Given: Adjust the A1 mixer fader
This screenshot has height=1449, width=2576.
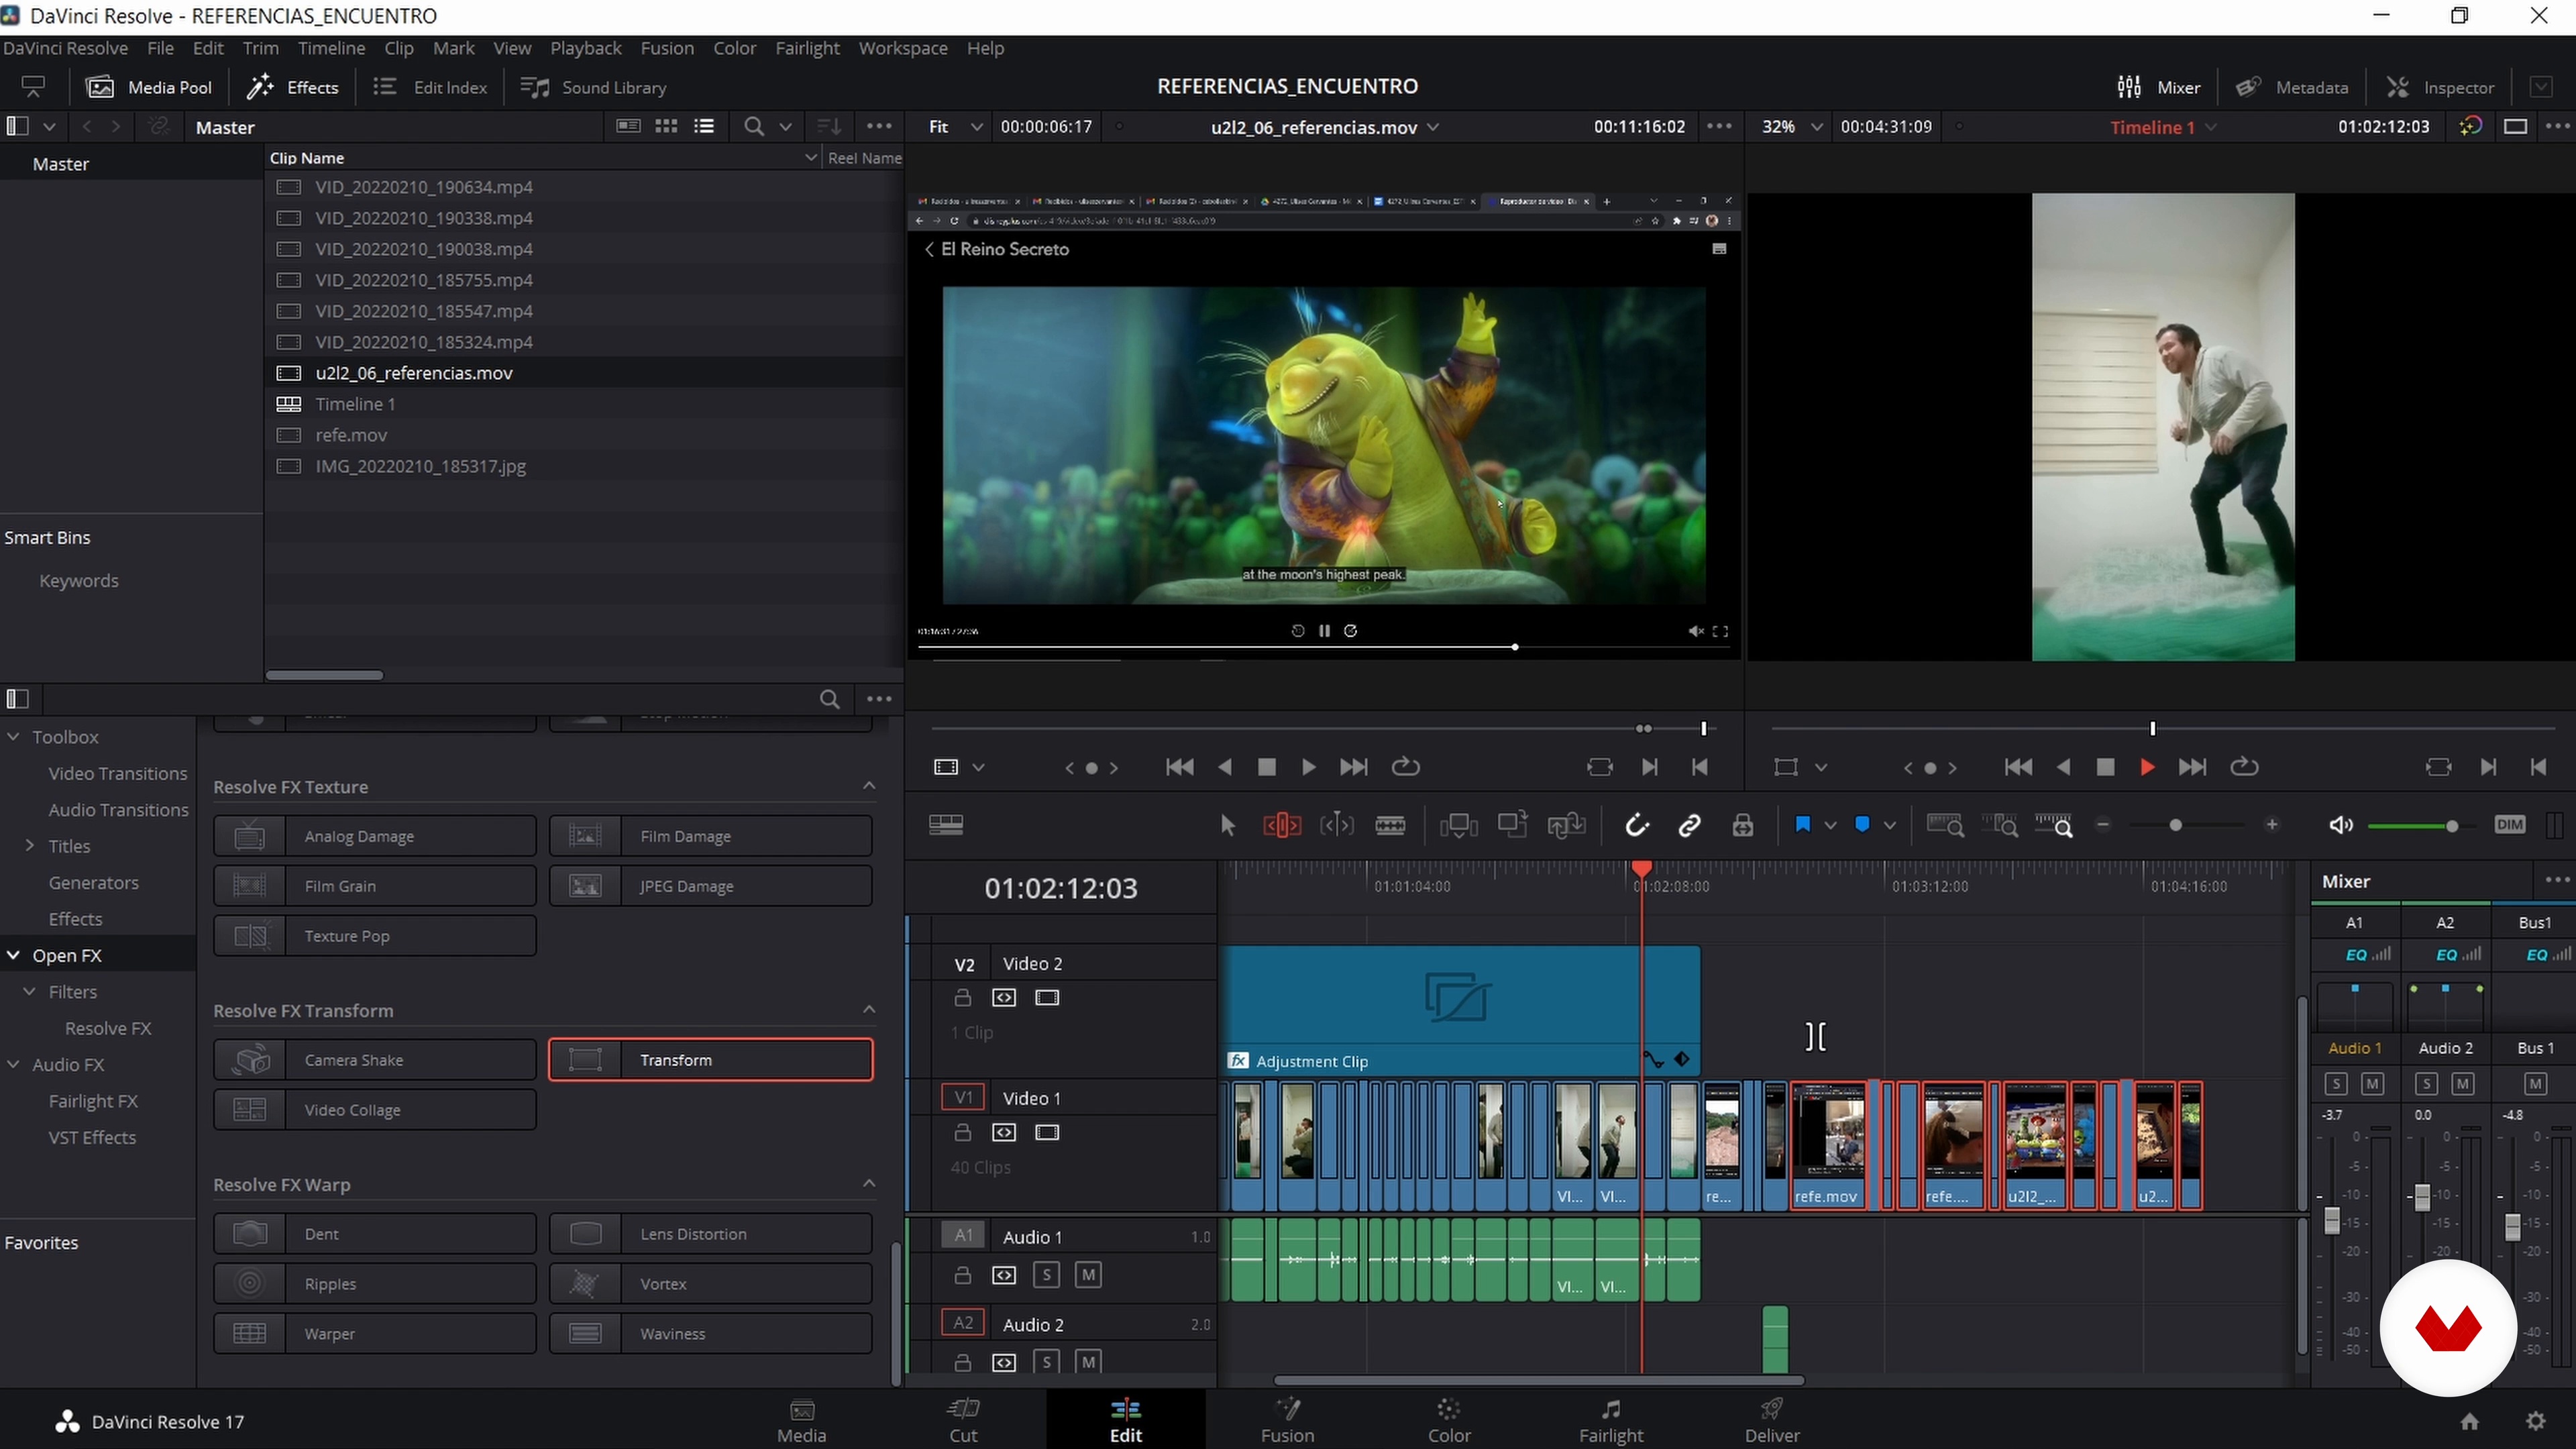Looking at the screenshot, I should pos(2332,1220).
